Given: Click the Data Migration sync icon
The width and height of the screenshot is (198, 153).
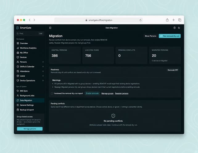Looking at the screenshot, I should 18,100.
